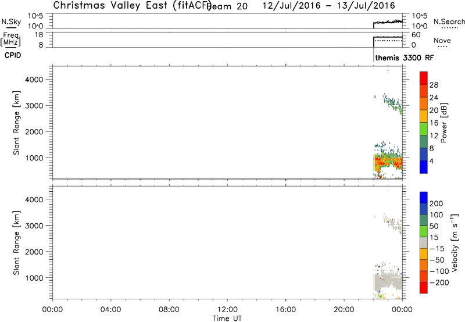
Task: Click the 'N.Search' legend label
Action: click(449, 22)
